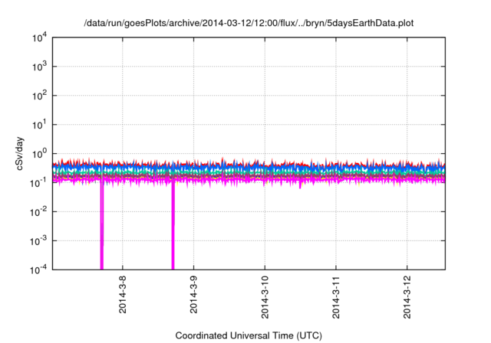Click the 10^2 y-axis tick label
This screenshot has height=343, width=491.
tap(40, 96)
